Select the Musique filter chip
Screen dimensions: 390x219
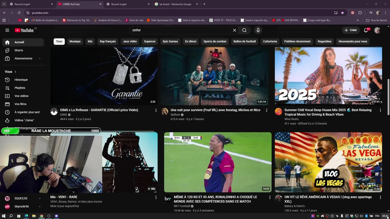coord(75,41)
